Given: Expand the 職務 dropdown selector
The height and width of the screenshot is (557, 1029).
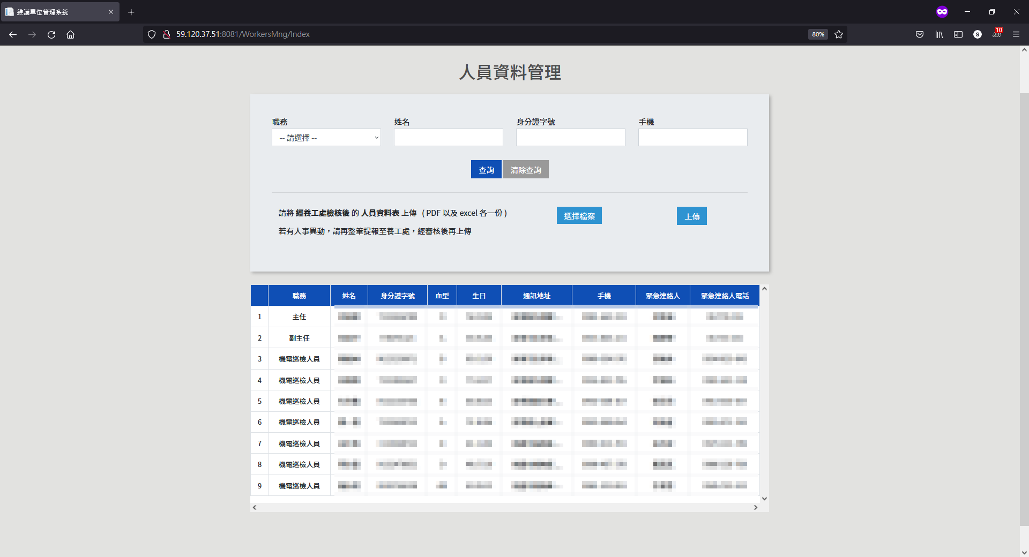Looking at the screenshot, I should 326,138.
